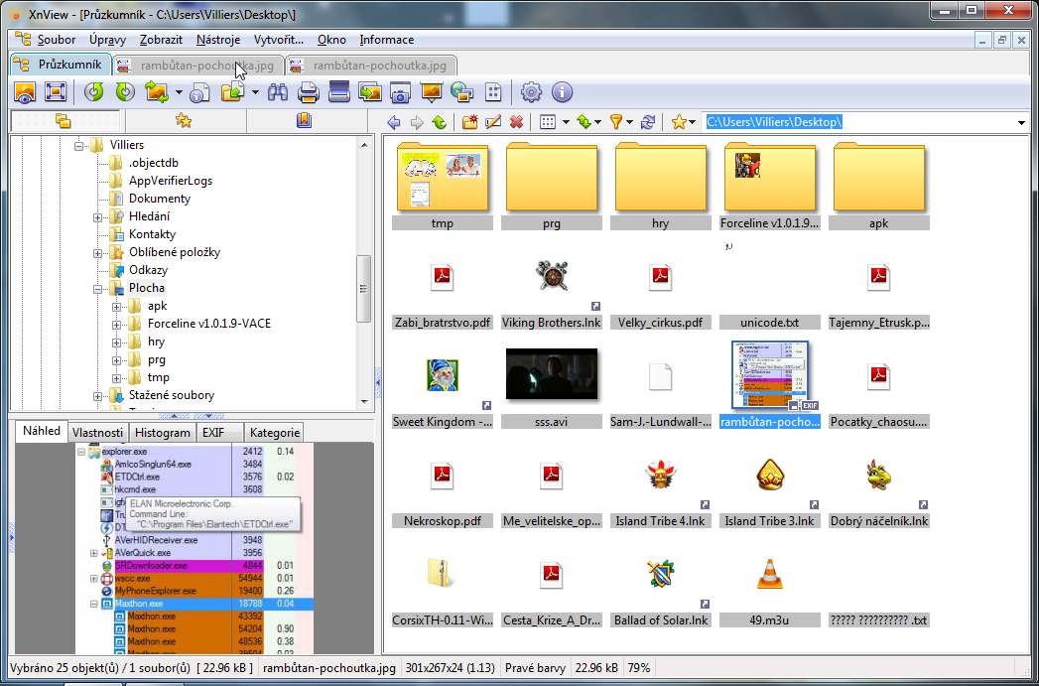Click the Print icon in toolbar
The image size is (1039, 686).
click(x=308, y=92)
